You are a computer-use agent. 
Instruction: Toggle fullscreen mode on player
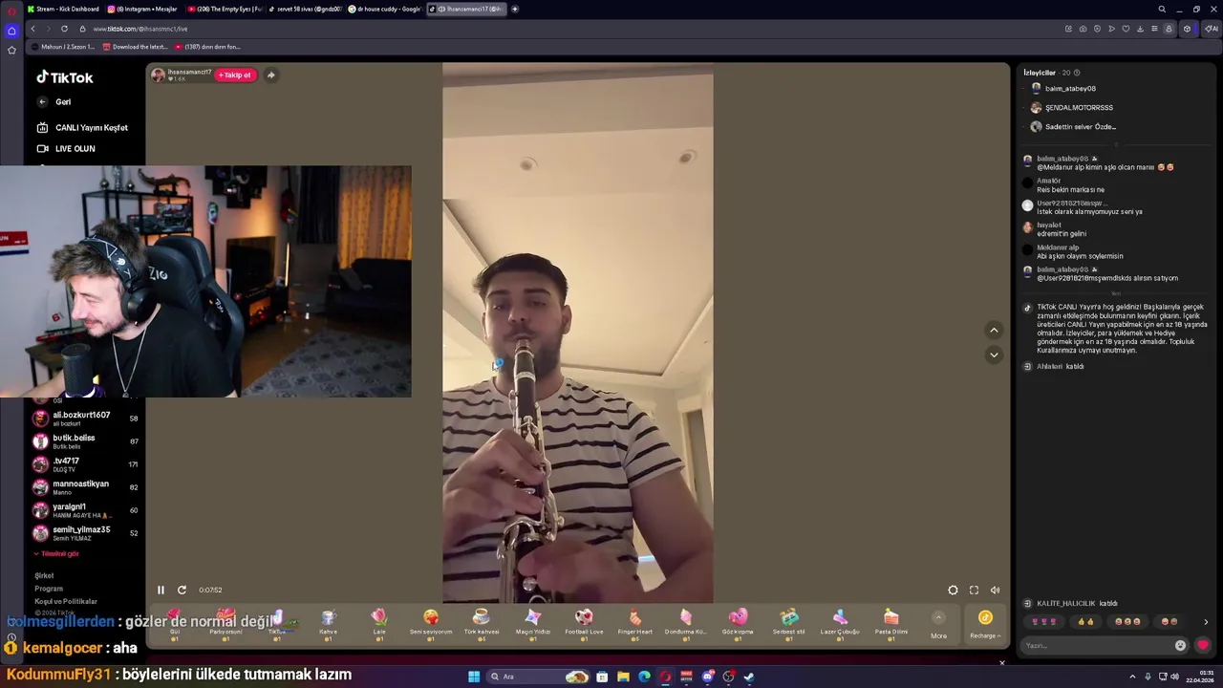tap(974, 591)
